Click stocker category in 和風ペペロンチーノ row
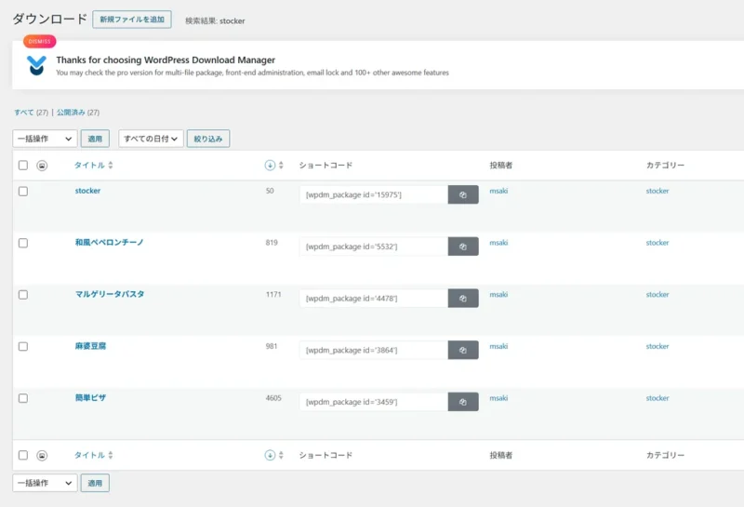Image resolution: width=744 pixels, height=507 pixels. [x=658, y=243]
